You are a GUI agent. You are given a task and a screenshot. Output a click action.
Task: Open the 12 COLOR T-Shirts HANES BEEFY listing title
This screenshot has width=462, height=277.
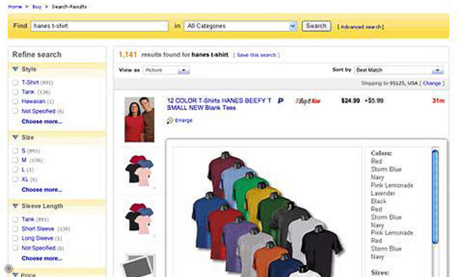pos(219,104)
